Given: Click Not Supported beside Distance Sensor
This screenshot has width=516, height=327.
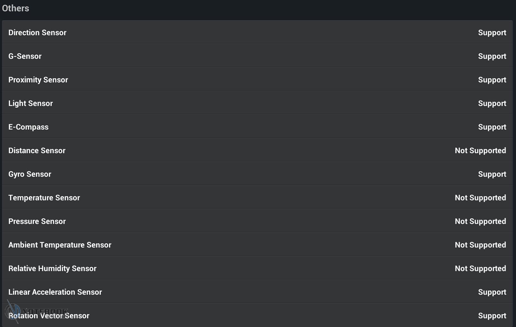Looking at the screenshot, I should pos(480,151).
